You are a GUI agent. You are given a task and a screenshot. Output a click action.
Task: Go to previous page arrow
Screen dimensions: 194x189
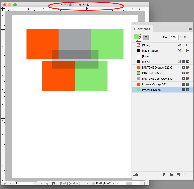(10, 184)
